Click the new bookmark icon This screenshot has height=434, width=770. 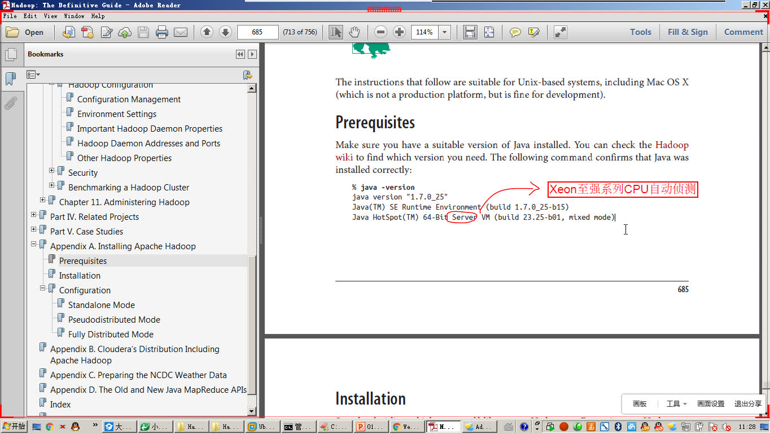(x=247, y=75)
